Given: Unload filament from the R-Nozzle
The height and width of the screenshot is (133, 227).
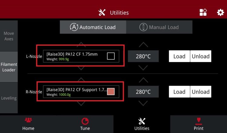Looking at the screenshot, I should (x=201, y=92).
